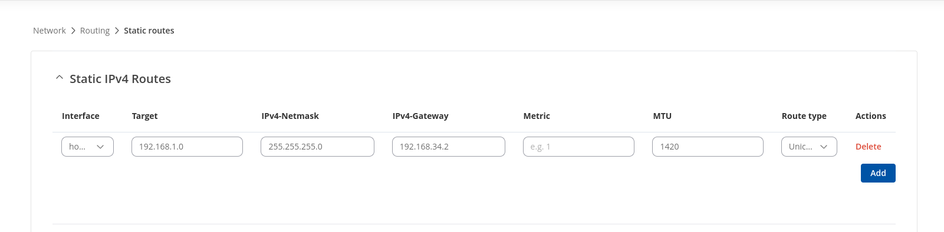Click the Static IPv4 Routes heading

click(120, 79)
